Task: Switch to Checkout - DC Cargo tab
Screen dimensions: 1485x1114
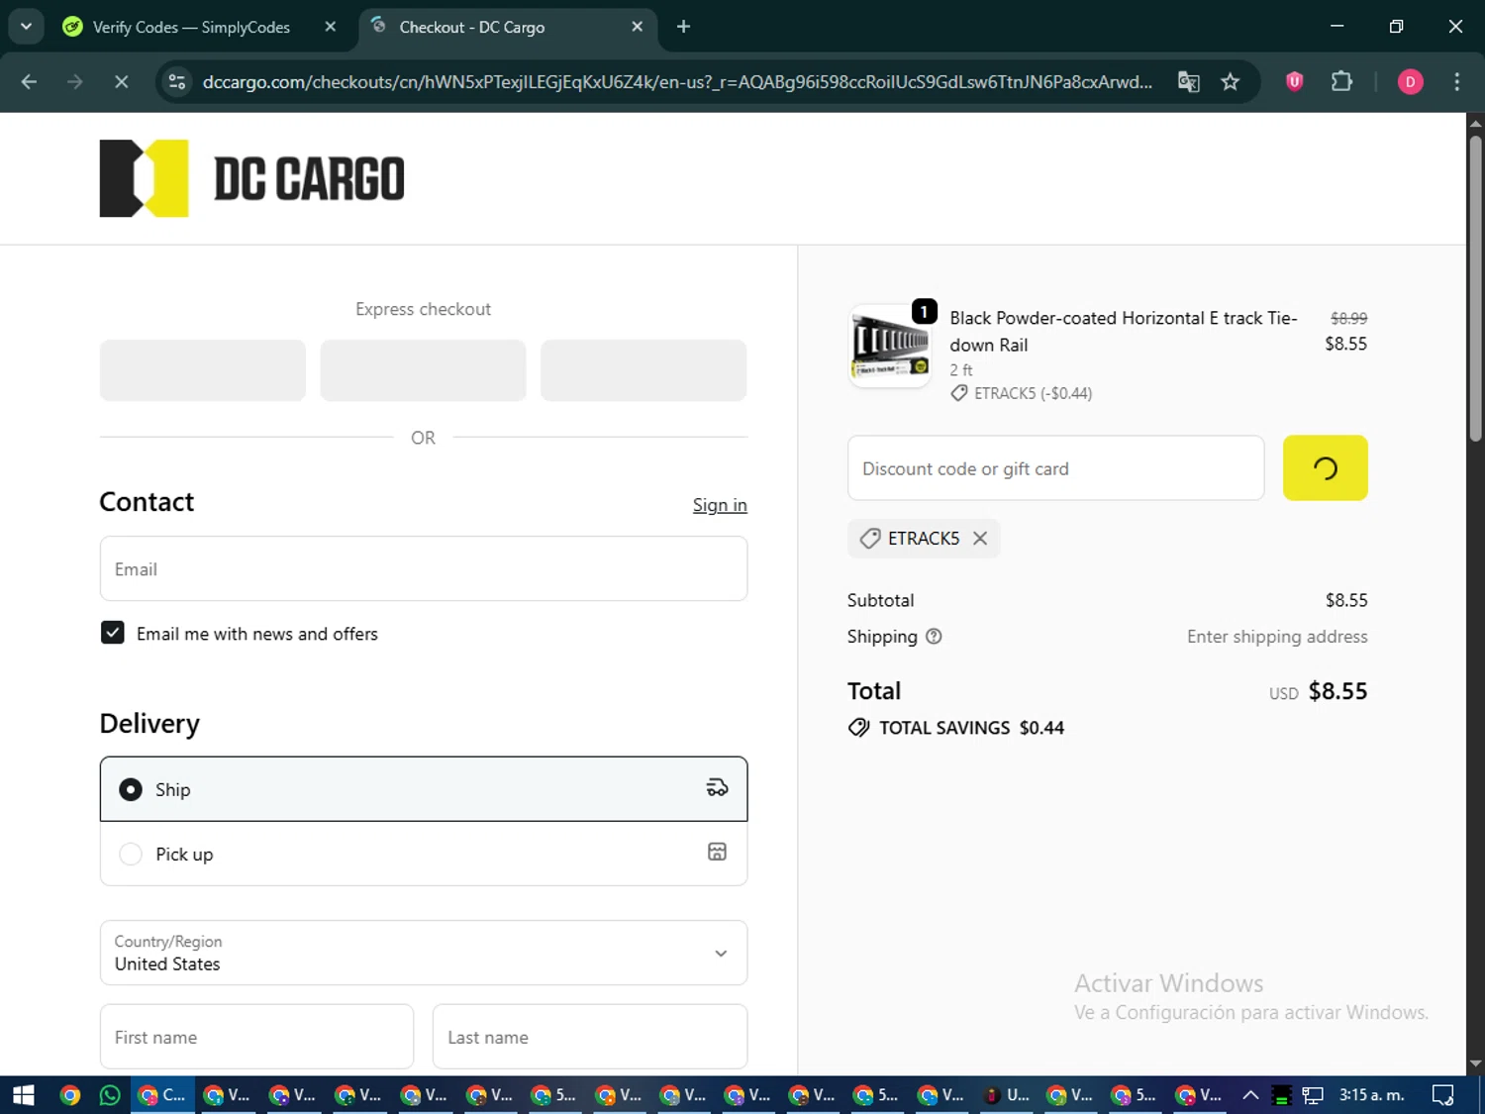Action: [x=471, y=27]
